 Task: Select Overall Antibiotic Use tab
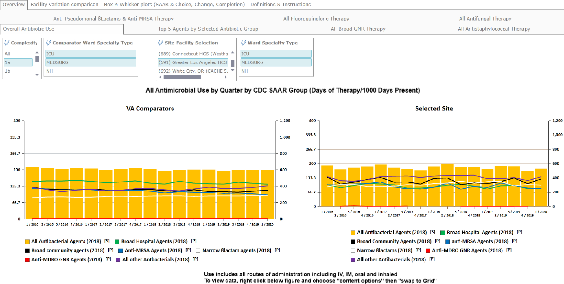click(62, 29)
